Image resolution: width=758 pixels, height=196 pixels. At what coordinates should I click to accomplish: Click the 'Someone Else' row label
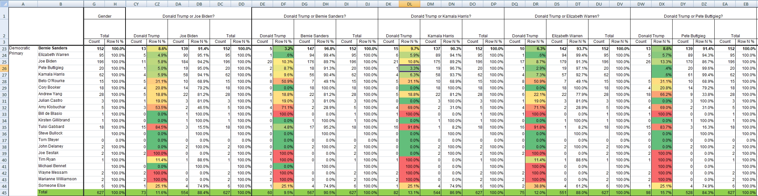point(60,186)
